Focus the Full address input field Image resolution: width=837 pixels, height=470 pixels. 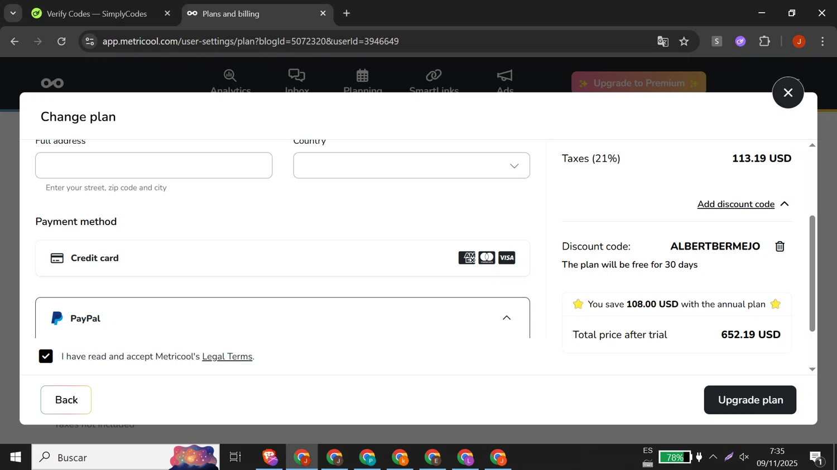[x=153, y=165]
